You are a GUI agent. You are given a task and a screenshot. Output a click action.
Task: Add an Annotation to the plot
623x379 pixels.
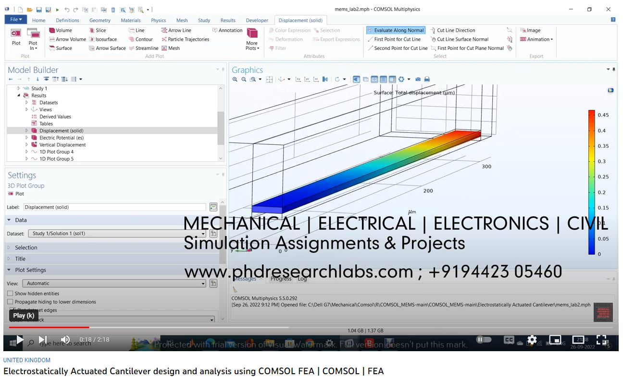[x=227, y=30]
